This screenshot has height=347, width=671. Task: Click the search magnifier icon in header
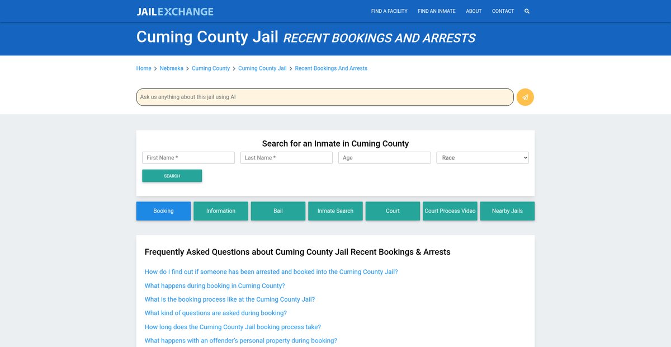(x=527, y=11)
